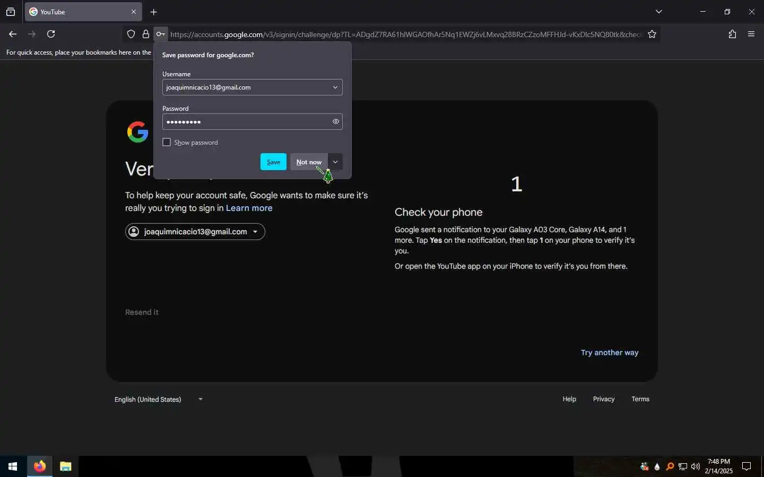Open the Help link
Image resolution: width=764 pixels, height=477 pixels.
(x=569, y=399)
